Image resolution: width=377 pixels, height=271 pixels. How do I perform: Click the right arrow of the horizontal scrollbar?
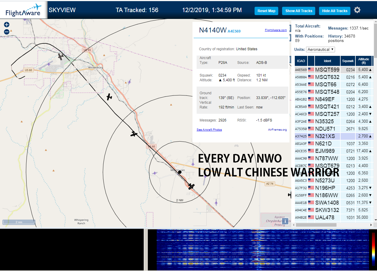click(371, 225)
